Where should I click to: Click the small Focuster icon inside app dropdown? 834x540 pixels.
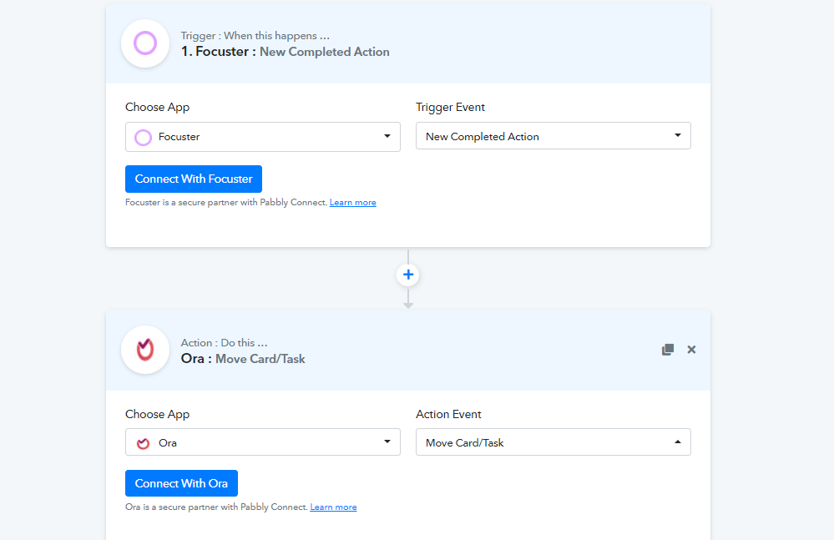tap(143, 138)
